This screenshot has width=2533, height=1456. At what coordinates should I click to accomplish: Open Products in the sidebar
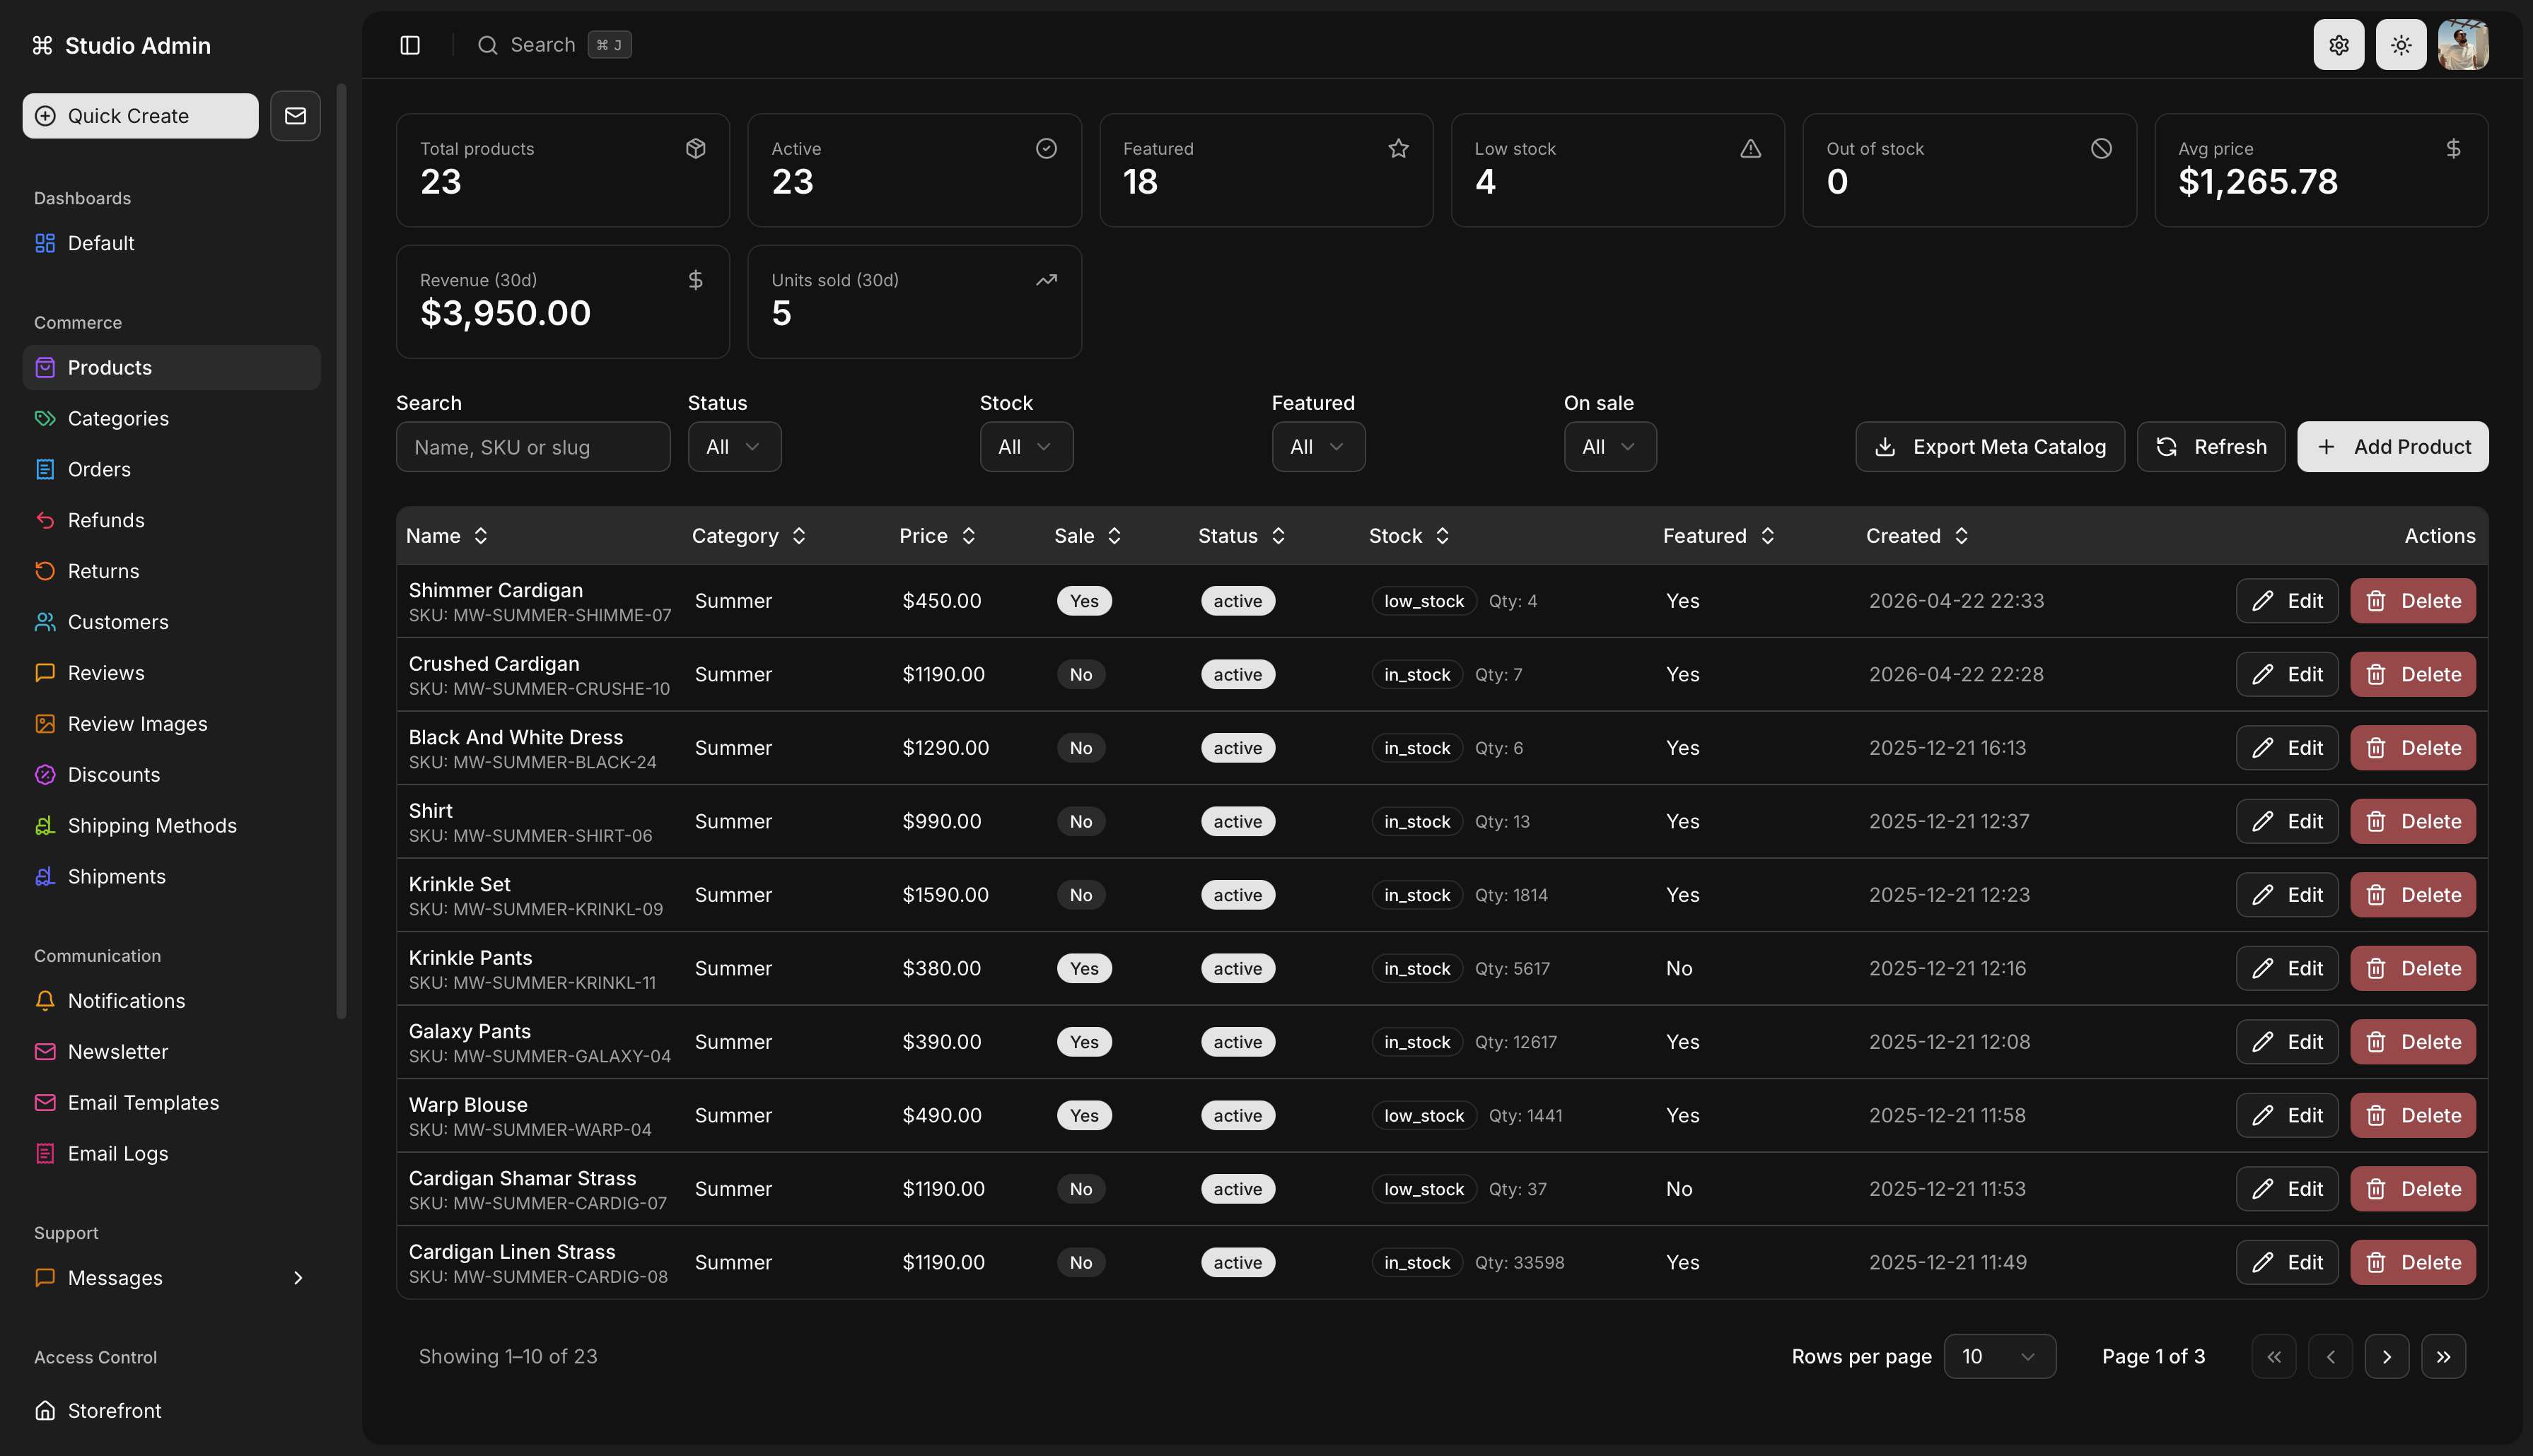[x=171, y=367]
